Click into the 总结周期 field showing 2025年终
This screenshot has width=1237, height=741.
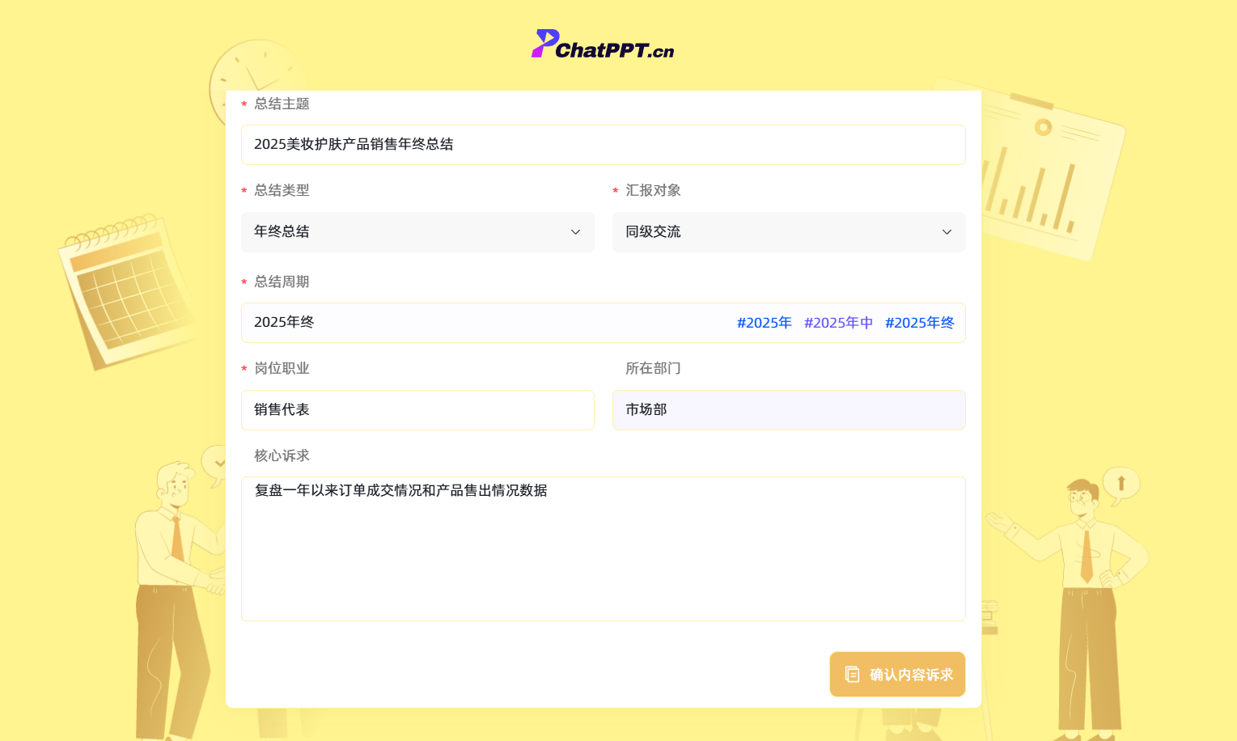[485, 323]
